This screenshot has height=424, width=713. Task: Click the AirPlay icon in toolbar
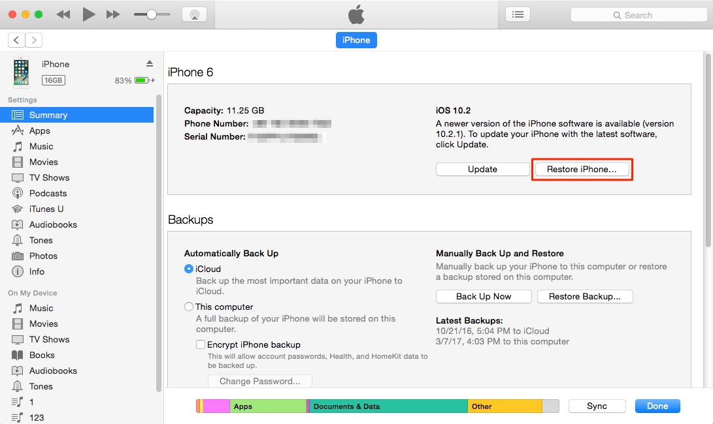pos(194,14)
